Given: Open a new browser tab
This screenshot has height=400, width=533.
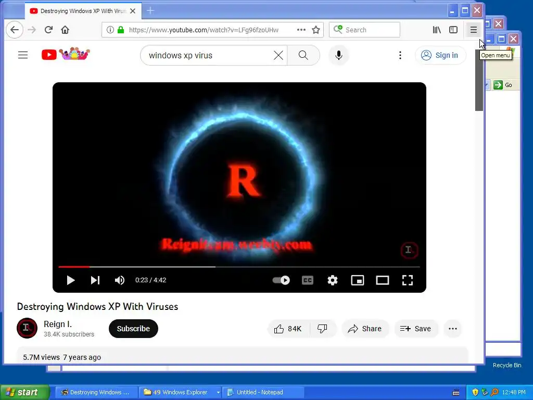Looking at the screenshot, I should (150, 11).
